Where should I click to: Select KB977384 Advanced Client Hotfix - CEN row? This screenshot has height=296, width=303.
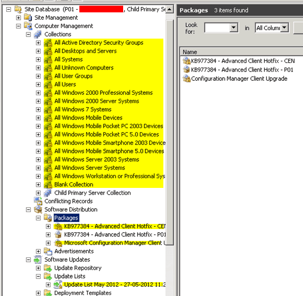pyautogui.click(x=243, y=61)
